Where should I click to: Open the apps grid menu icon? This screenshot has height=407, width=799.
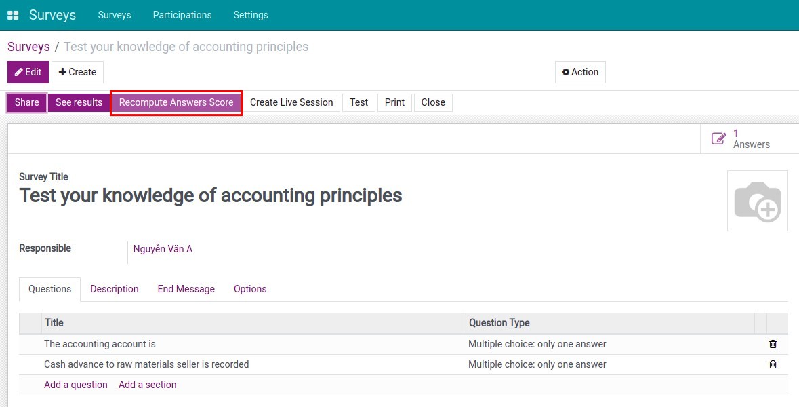[x=13, y=15]
